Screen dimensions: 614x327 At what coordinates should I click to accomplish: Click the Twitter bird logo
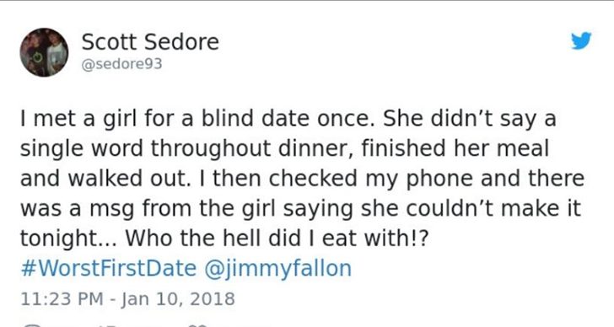pyautogui.click(x=581, y=40)
